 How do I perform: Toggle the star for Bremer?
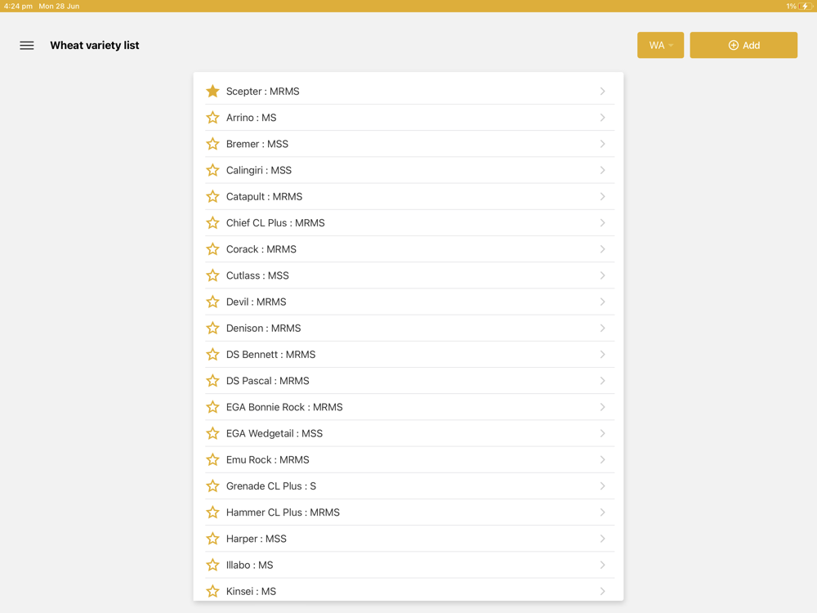(x=212, y=144)
